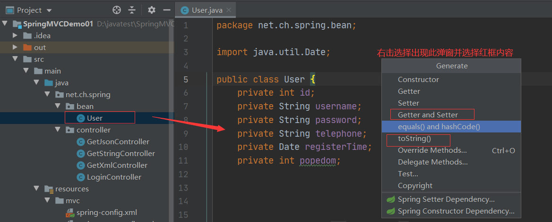The width and height of the screenshot is (552, 222).
Task: Select the out folder row
Action: point(87,48)
